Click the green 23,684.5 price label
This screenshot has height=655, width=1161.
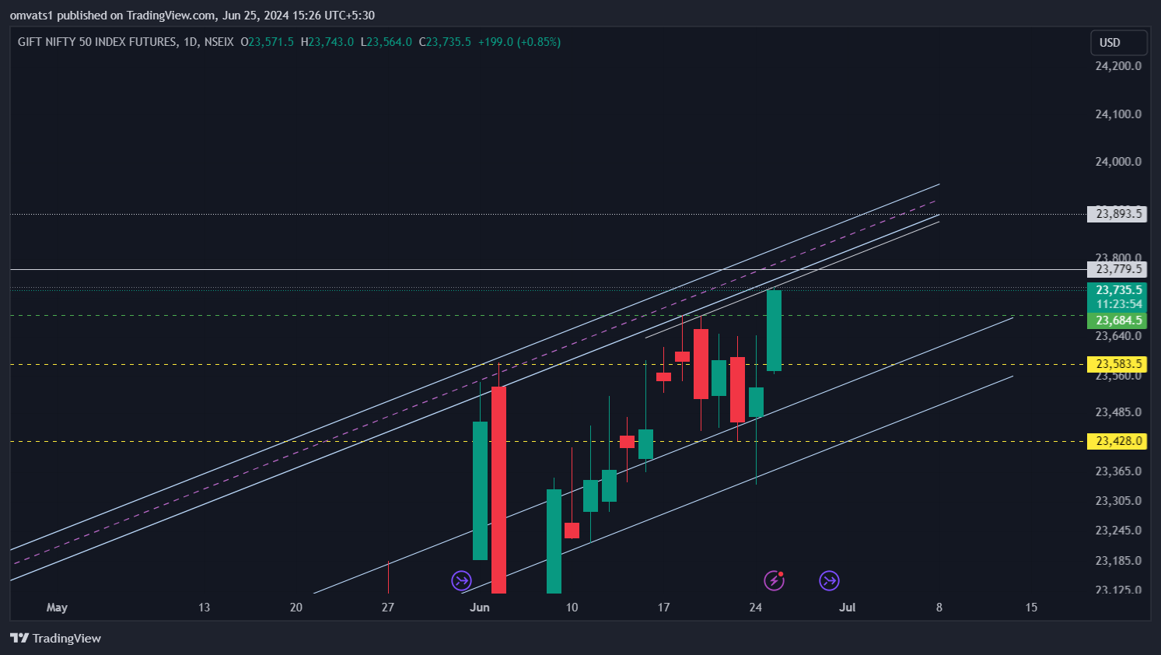click(x=1117, y=320)
